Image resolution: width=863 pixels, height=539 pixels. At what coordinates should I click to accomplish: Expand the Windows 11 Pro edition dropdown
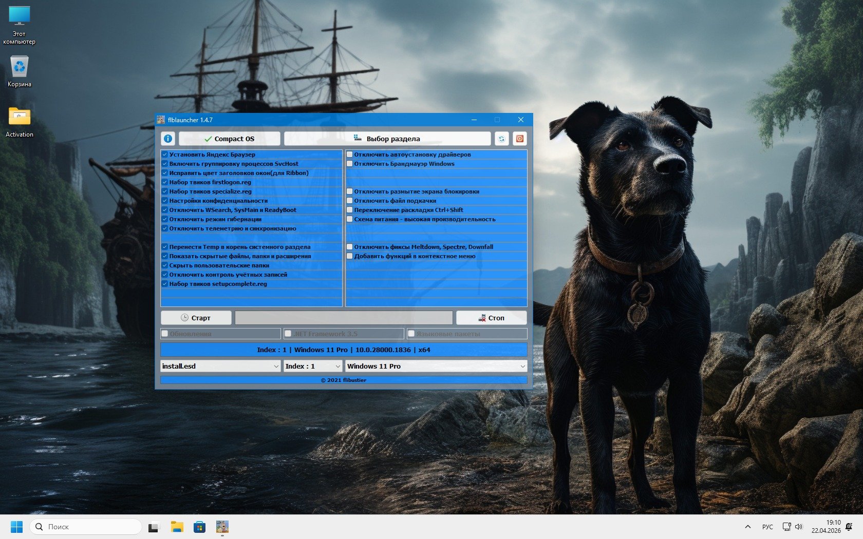coord(522,366)
